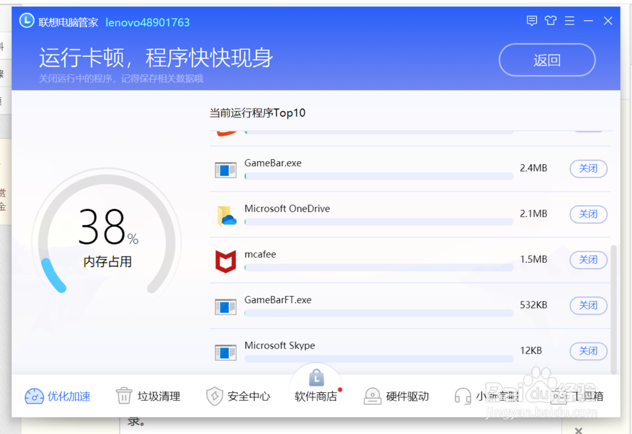Click the GameBarFT.exe program icon
Viewport: 632px width, 434px height.
(226, 307)
